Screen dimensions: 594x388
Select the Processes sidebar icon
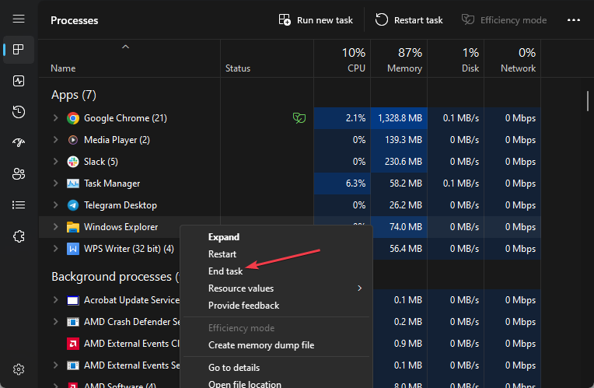(19, 50)
